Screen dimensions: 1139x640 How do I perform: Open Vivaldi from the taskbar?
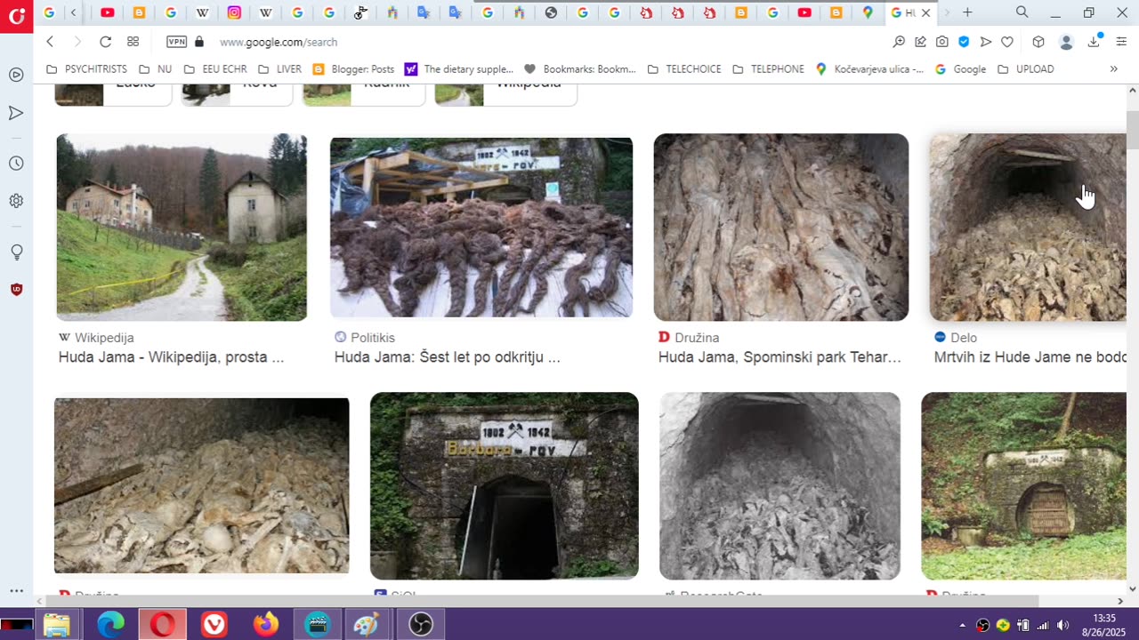(214, 625)
